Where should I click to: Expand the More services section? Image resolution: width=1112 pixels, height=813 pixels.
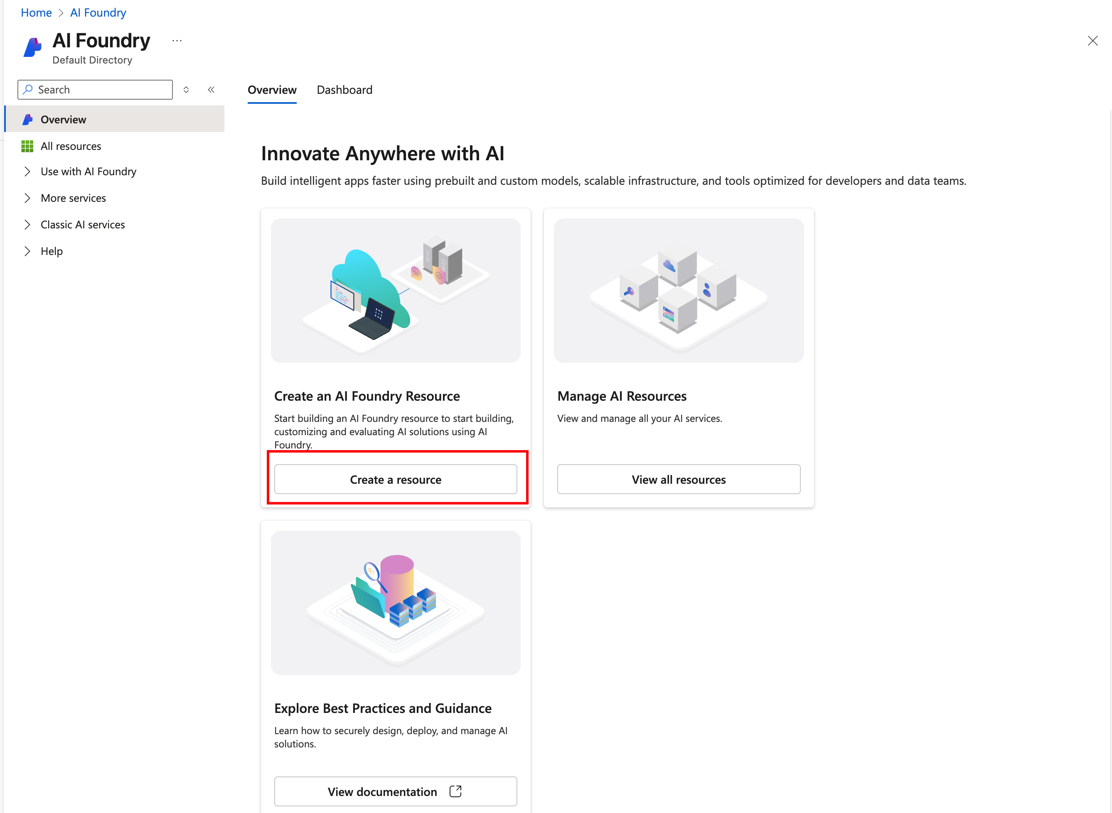[27, 198]
